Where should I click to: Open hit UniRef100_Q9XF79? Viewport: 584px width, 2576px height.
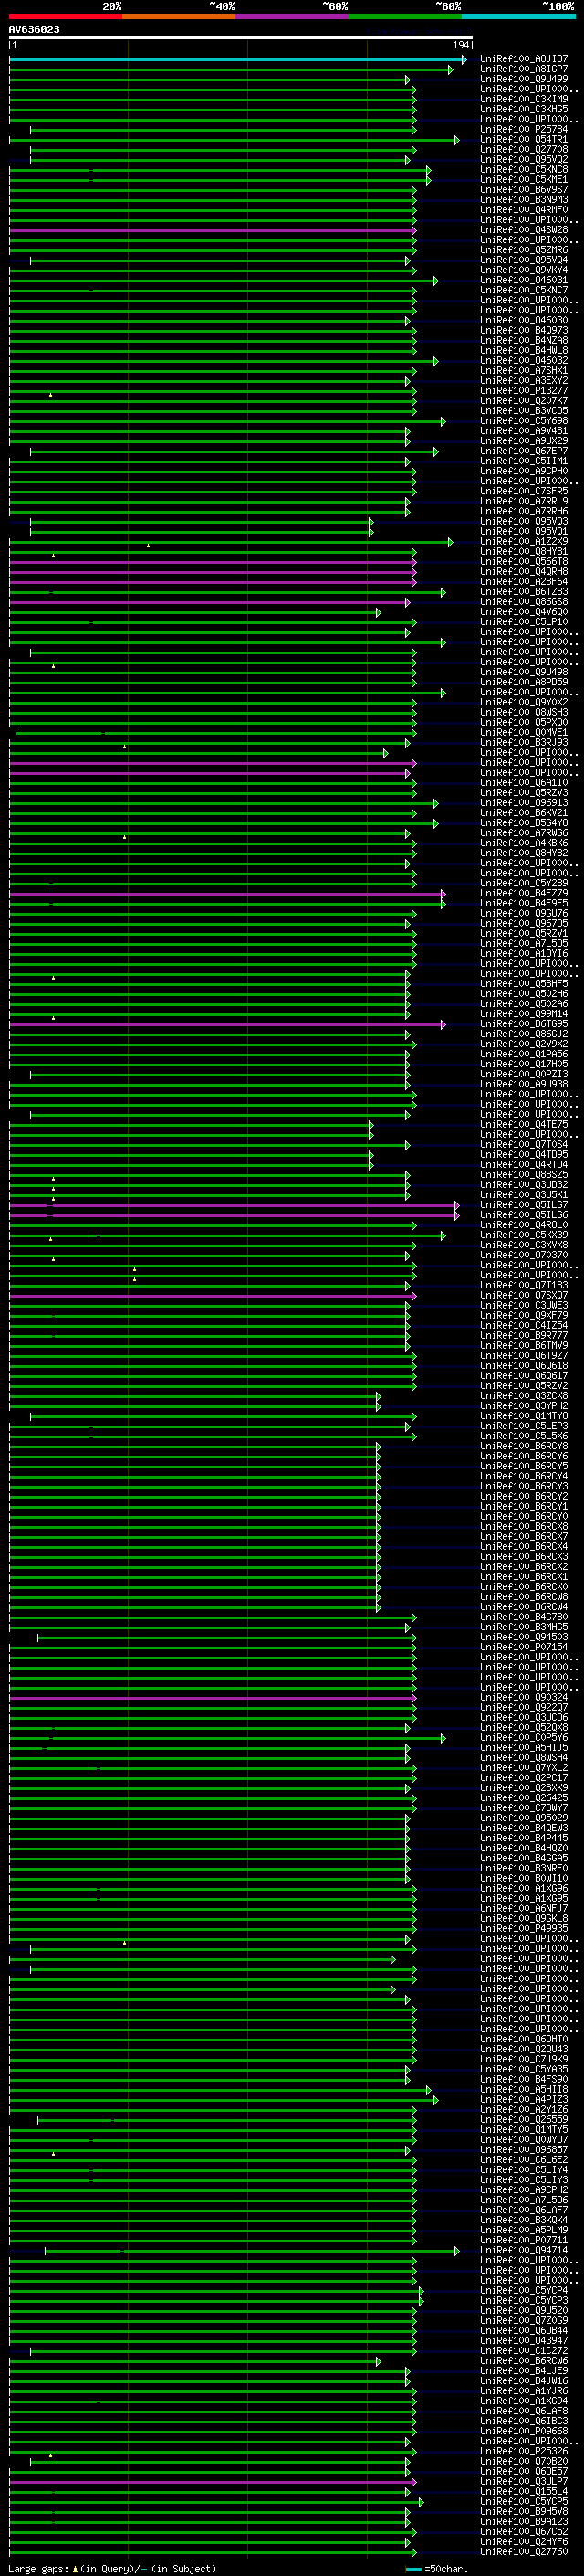coord(524,1316)
